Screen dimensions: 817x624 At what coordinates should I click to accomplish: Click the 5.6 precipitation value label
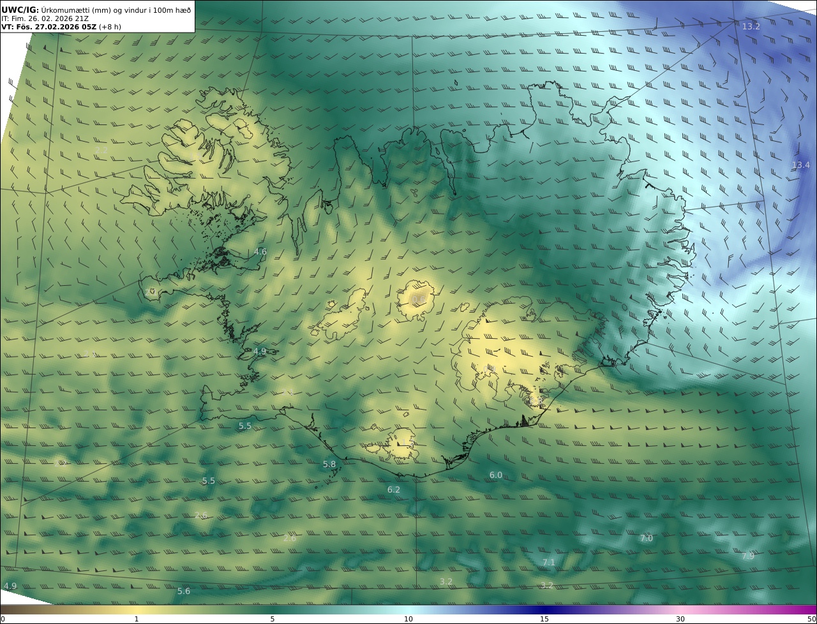coord(184,591)
